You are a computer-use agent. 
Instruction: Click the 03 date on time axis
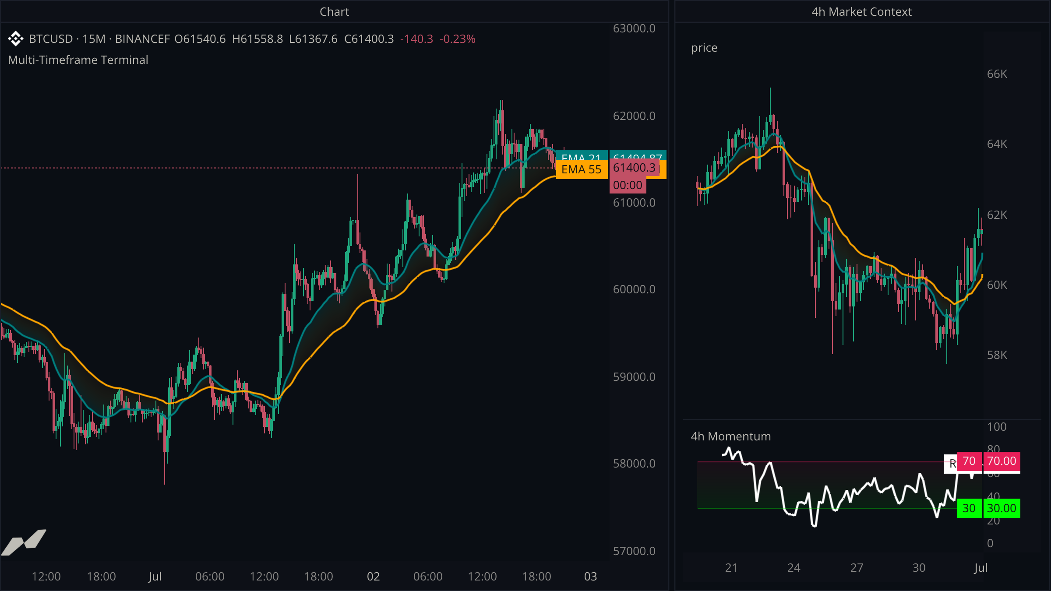pos(590,577)
